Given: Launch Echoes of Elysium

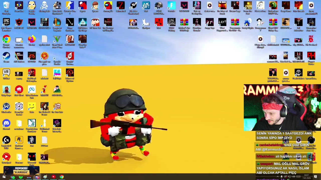Looking at the screenshot, I should (70, 75).
